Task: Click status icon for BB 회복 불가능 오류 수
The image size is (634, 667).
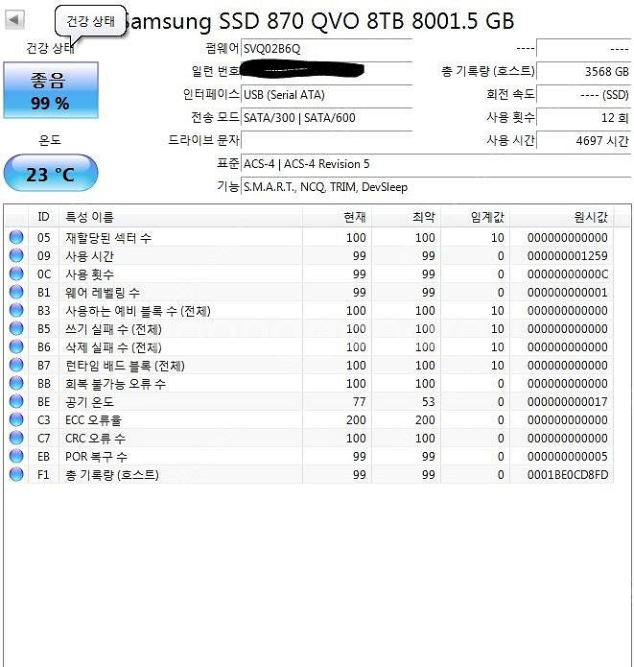Action: tap(16, 383)
